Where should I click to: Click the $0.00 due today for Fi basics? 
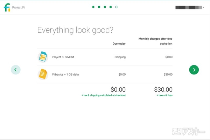tap(122, 75)
